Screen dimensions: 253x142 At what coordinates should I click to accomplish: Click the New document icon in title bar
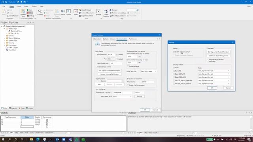pos(2,2)
